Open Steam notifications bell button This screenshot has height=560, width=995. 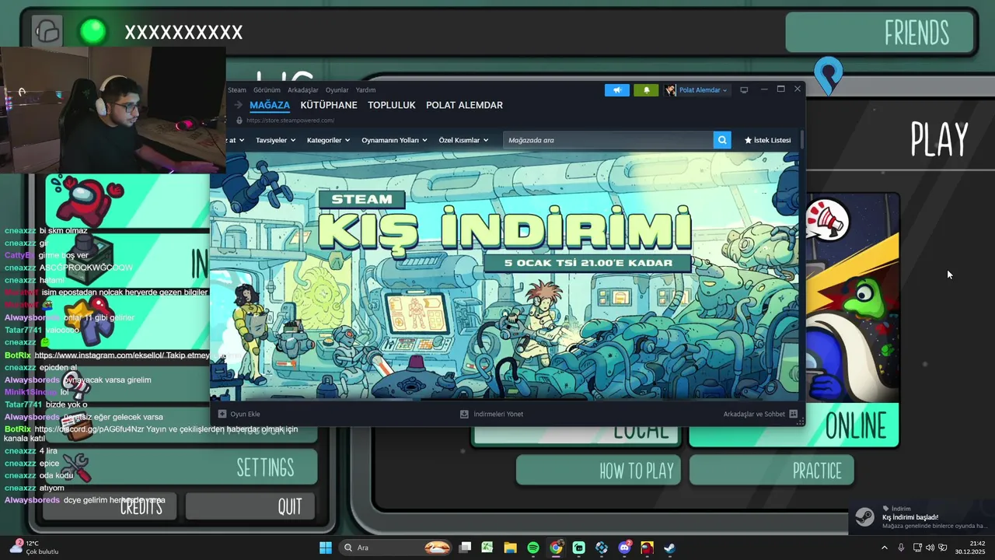[x=646, y=90]
